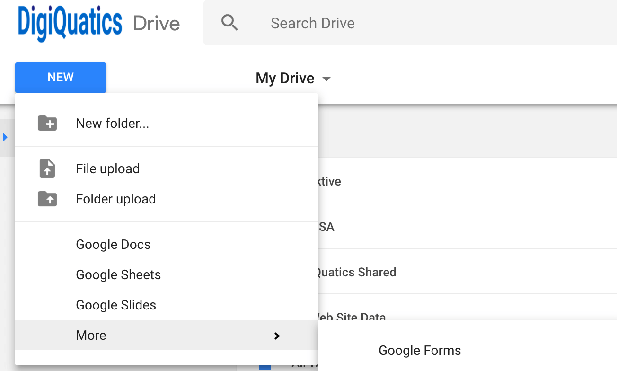Open the row ending in 'SA'

pyautogui.click(x=467, y=227)
